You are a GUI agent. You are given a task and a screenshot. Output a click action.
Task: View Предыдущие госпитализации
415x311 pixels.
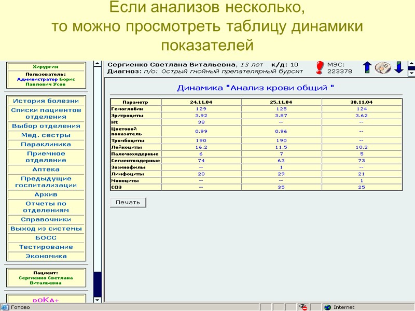click(x=46, y=182)
